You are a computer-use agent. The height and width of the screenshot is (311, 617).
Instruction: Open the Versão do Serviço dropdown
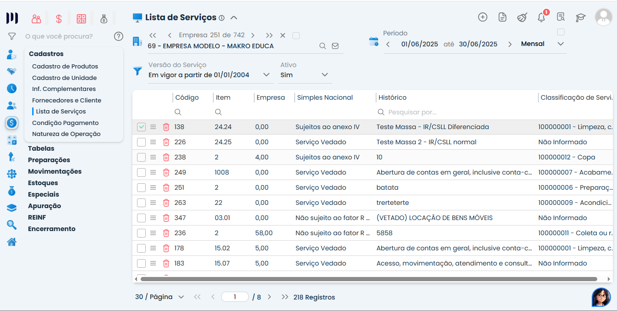pos(266,75)
